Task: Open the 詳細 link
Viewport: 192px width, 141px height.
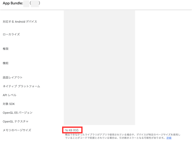Action: 169,138
